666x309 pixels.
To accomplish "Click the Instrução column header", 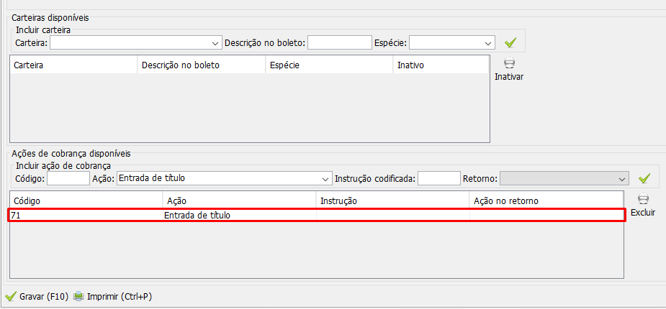I will click(392, 200).
